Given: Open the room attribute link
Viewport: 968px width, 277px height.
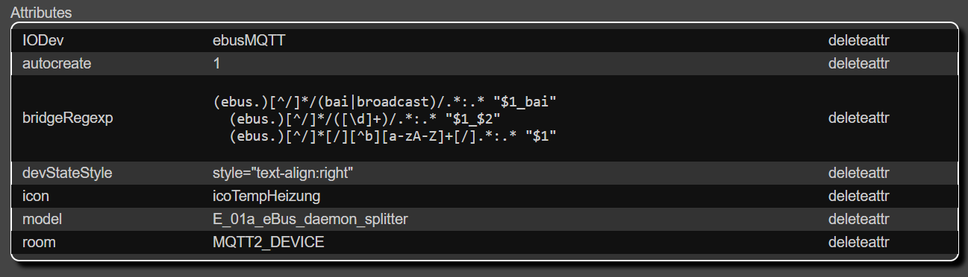Looking at the screenshot, I should pyautogui.click(x=40, y=243).
